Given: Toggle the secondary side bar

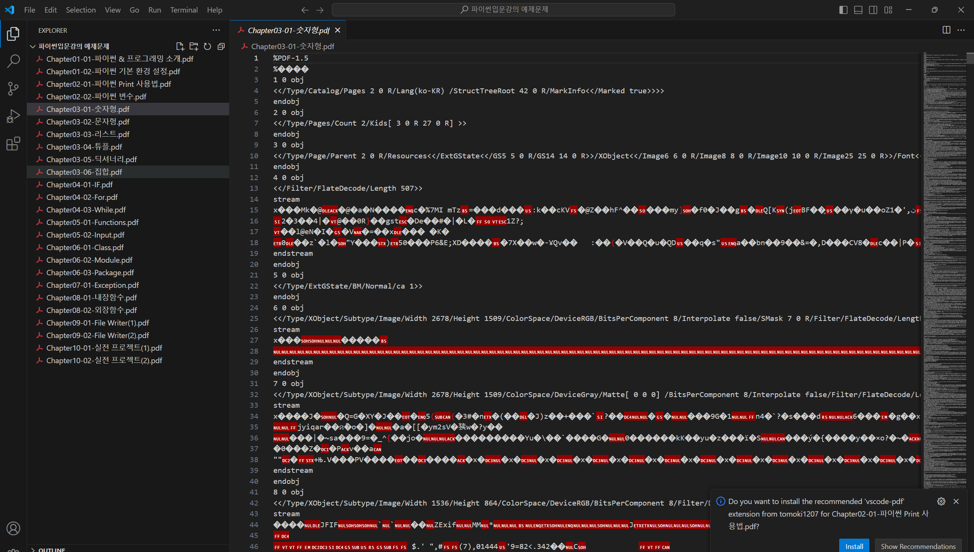Looking at the screenshot, I should pos(874,10).
